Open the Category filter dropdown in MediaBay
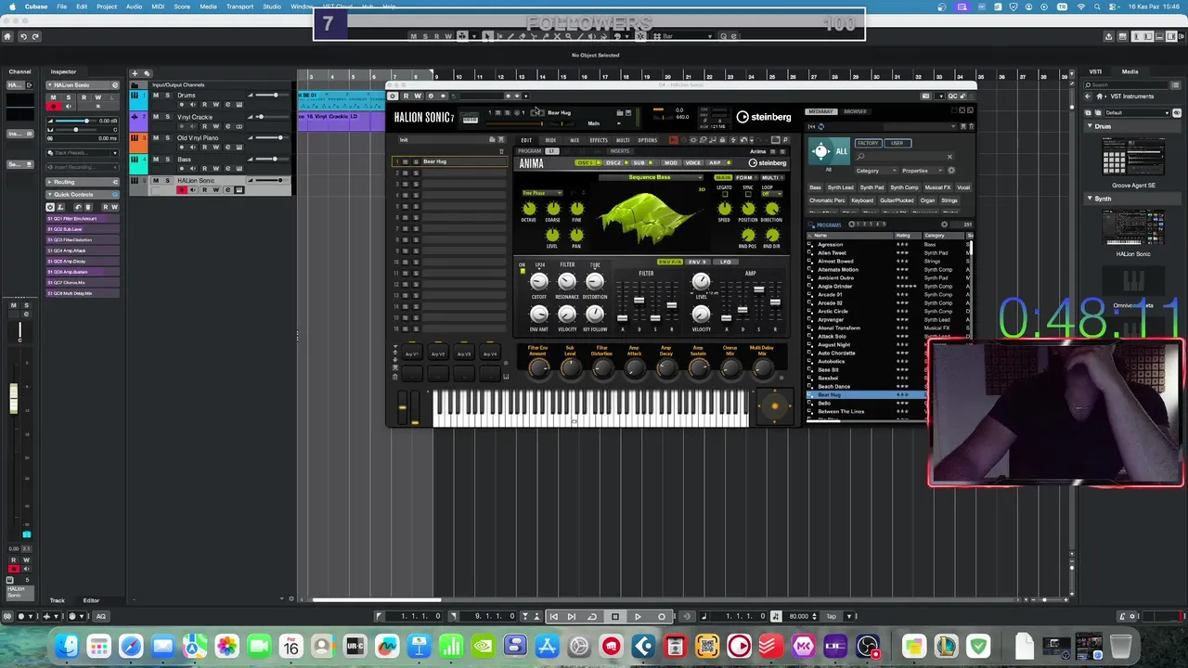 tap(876, 171)
